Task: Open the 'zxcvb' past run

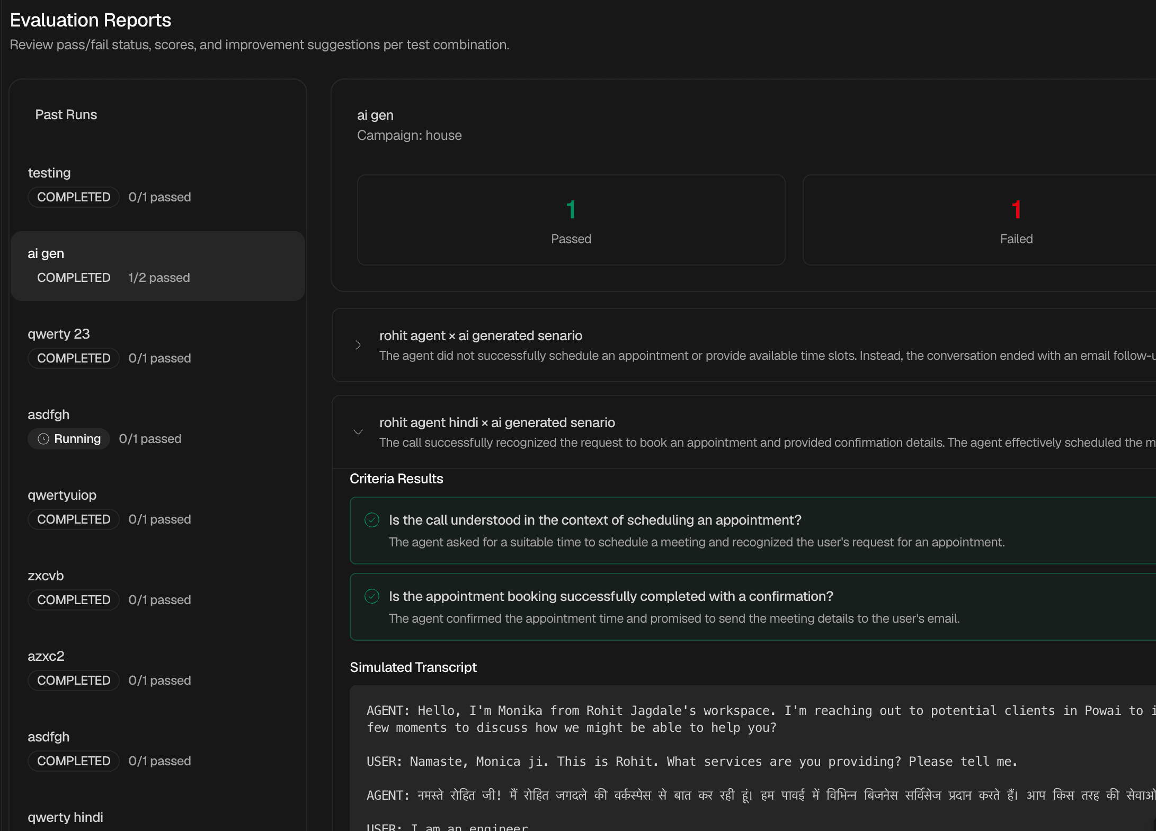Action: 158,588
